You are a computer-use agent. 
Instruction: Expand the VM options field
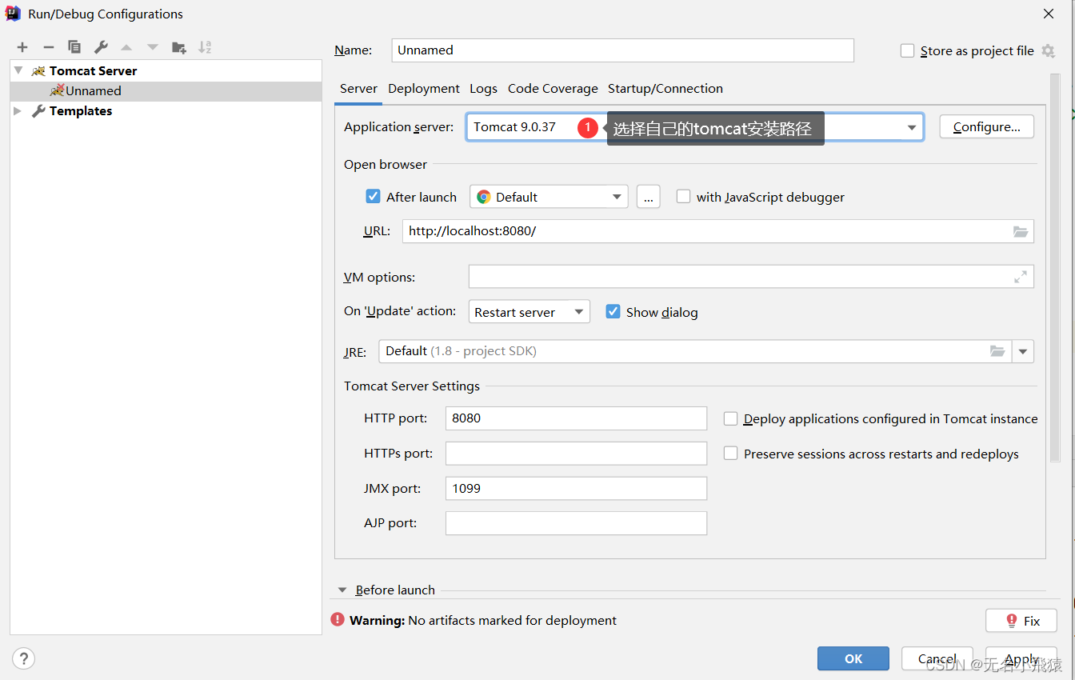(x=1021, y=277)
